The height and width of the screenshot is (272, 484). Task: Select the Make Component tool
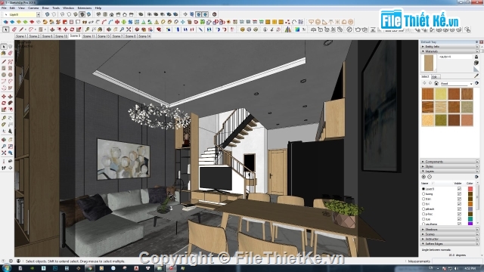[10, 47]
